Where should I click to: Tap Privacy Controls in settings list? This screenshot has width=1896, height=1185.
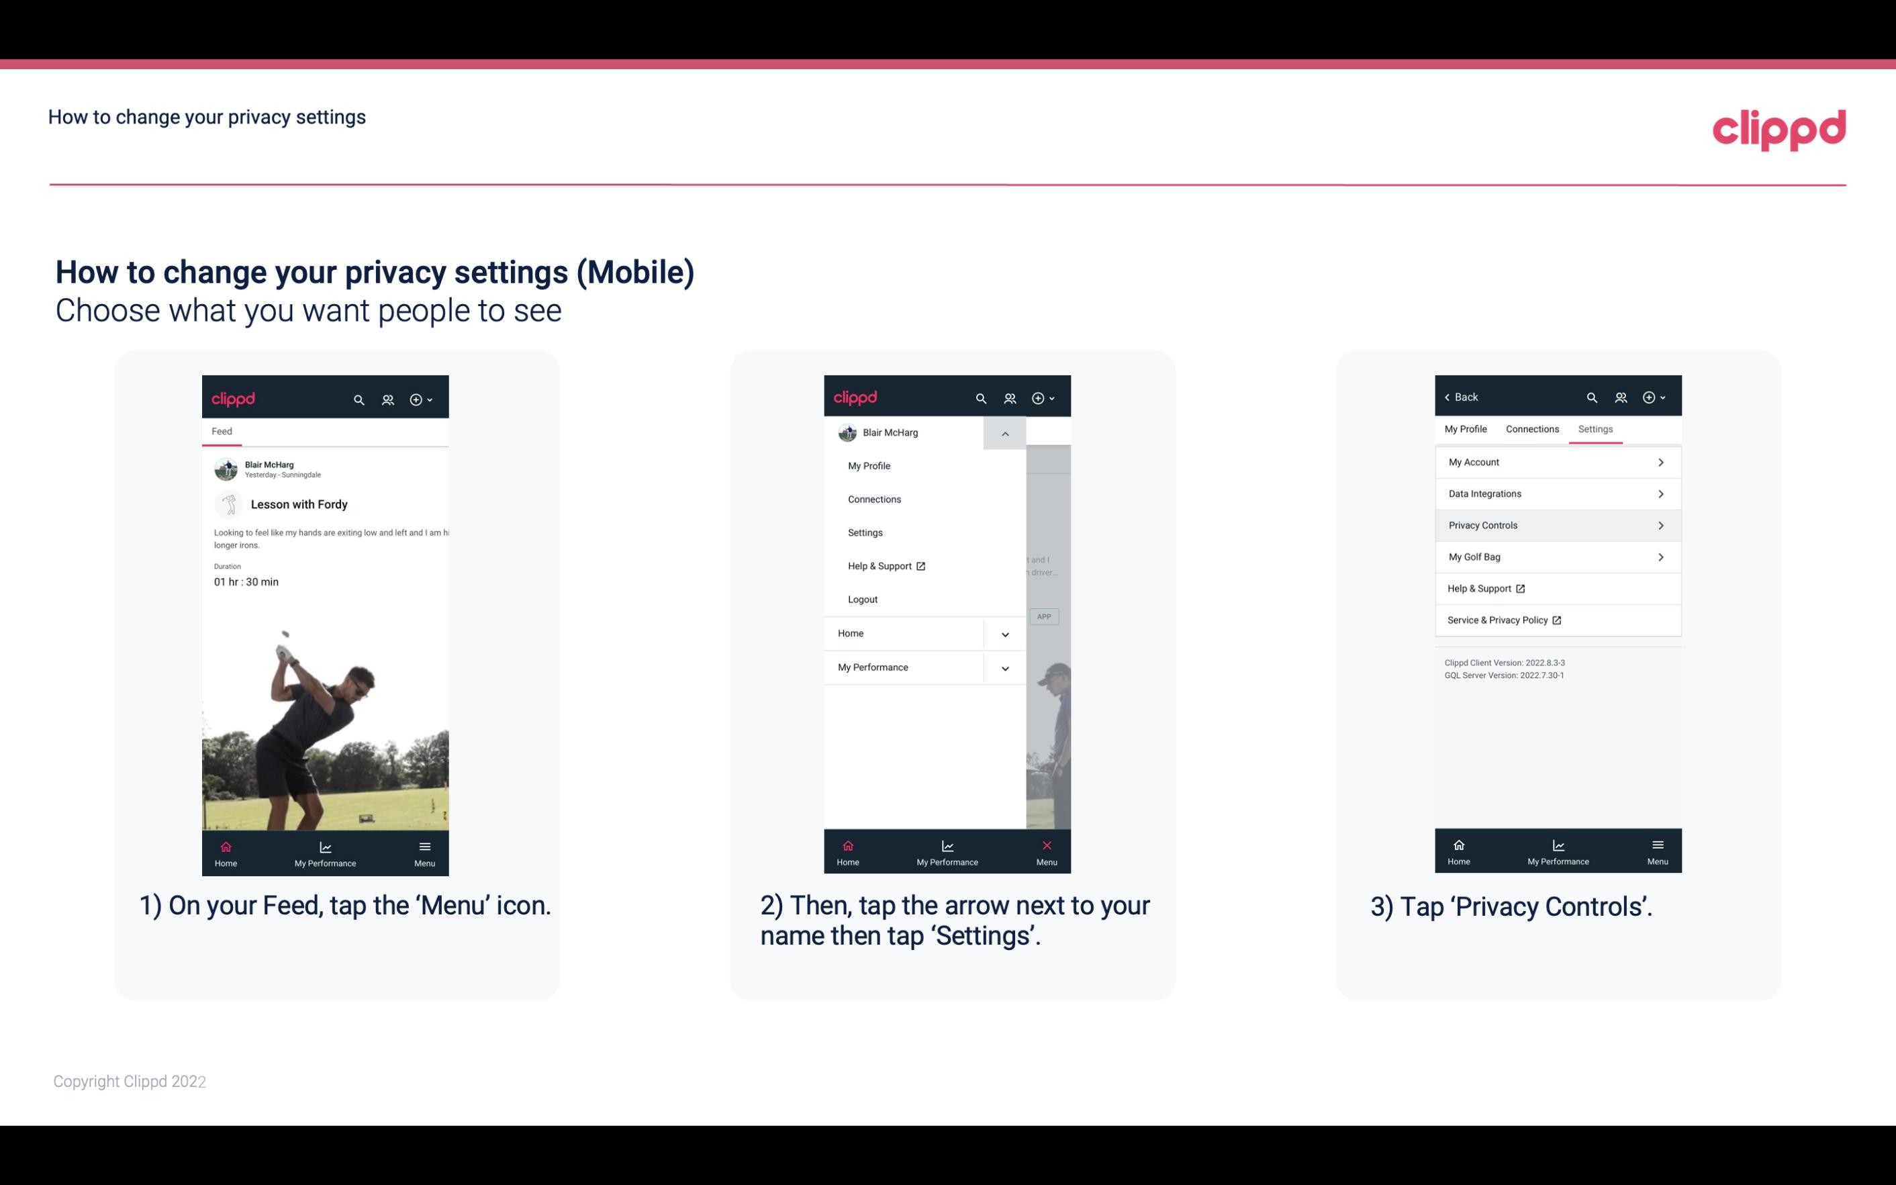(1556, 524)
